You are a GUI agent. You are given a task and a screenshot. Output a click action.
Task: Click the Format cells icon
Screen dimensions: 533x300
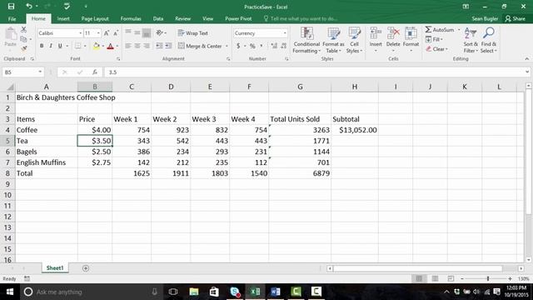[x=411, y=34]
